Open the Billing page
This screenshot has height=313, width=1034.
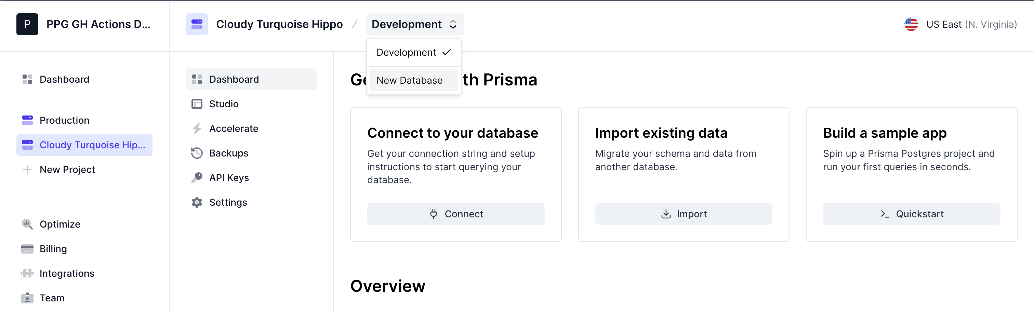tap(84, 249)
